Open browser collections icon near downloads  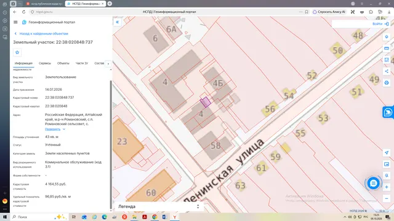coord(380,12)
